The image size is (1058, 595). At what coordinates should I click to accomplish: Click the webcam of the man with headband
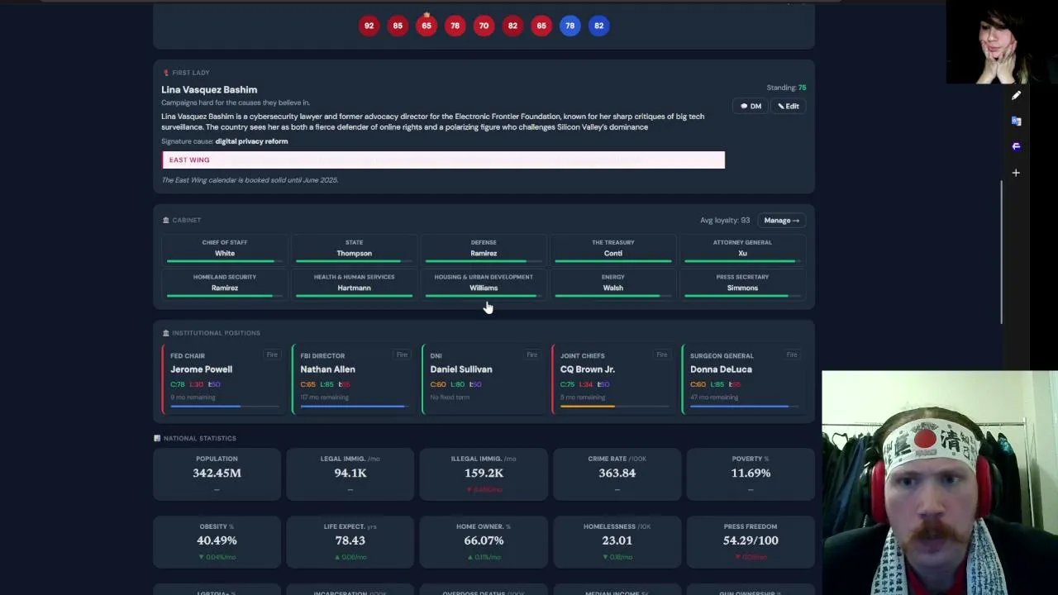[940, 483]
